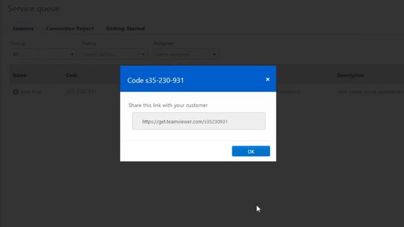Select the get.teamviewer.com link field
404x227 pixels.
199,121
